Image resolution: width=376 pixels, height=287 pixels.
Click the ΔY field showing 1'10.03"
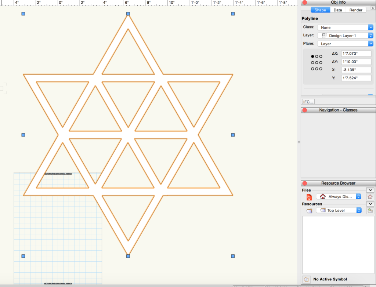coord(356,62)
